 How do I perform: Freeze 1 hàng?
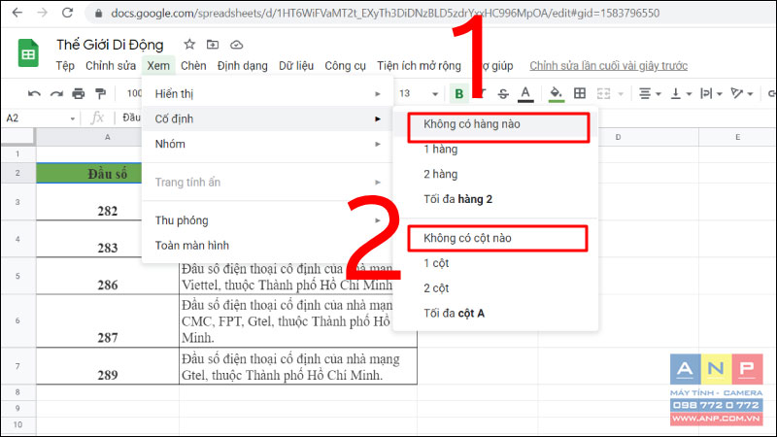click(x=495, y=150)
